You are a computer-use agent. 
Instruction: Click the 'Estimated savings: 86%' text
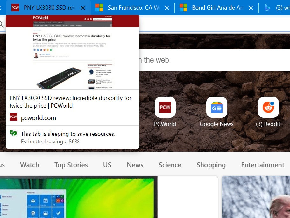click(x=50, y=142)
